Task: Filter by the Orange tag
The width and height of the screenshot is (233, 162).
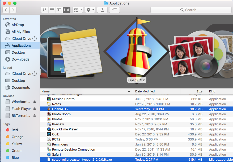Action: [20, 137]
